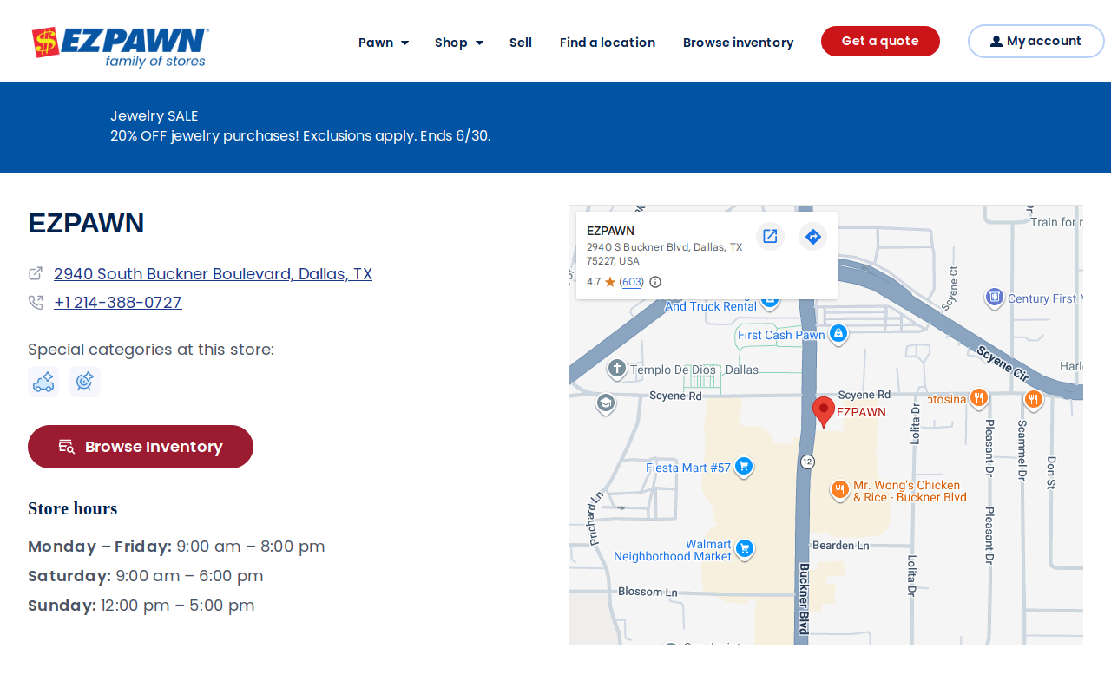
Task: Click the red Browse Inventory button
Action: 141,447
